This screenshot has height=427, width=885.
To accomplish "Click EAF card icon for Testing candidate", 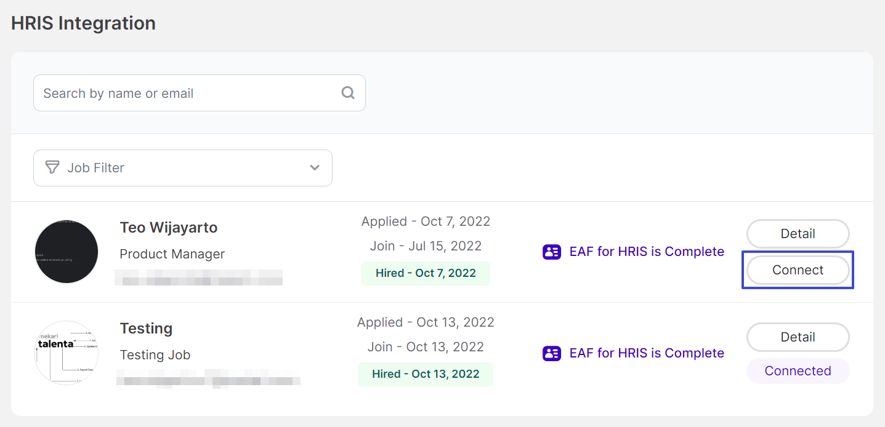I will pyautogui.click(x=552, y=353).
